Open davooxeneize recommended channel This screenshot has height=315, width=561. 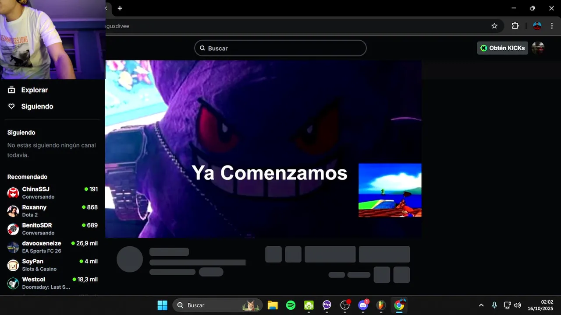click(53, 247)
